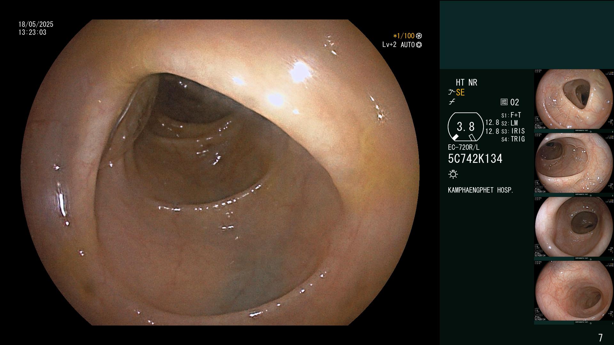Click the 12.8 value beside S2
This screenshot has width=614, height=345.
point(492,122)
